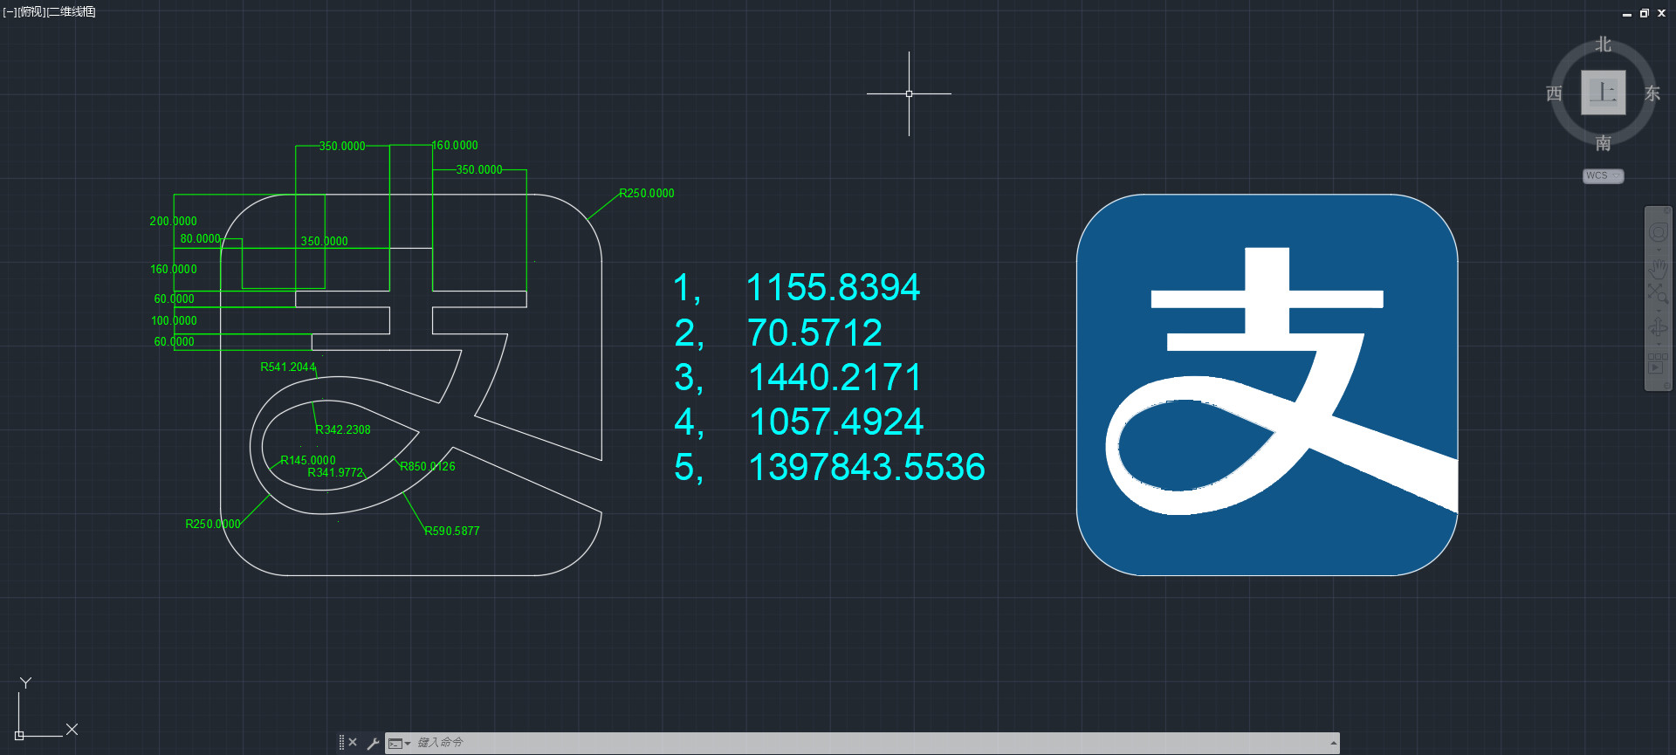Select the 80.0000 dimension text
This screenshot has width=1676, height=755.
[x=201, y=239]
